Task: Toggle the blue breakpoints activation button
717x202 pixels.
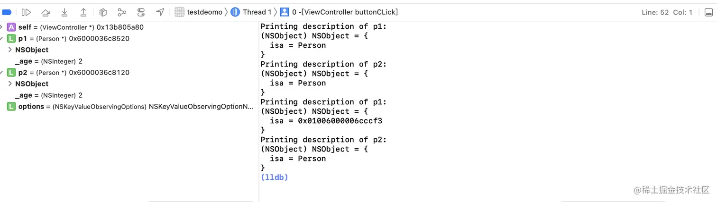Action: [7, 12]
